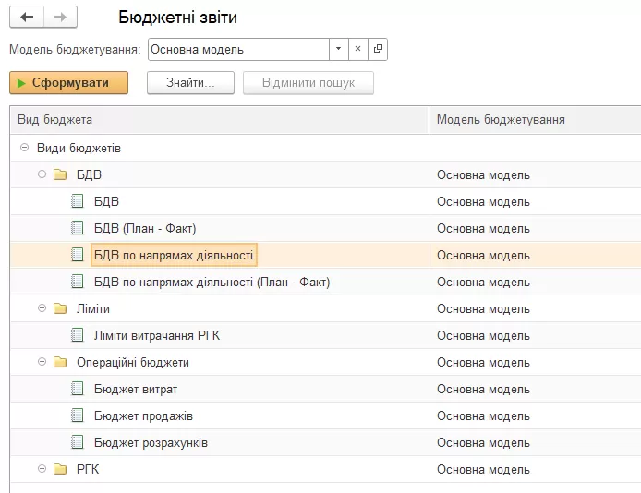Click the Вид бюджета column header
This screenshot has height=493, width=641.
tap(220, 120)
